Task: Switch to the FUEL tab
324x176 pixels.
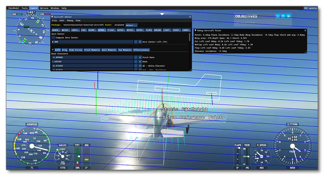Action: (x=84, y=30)
